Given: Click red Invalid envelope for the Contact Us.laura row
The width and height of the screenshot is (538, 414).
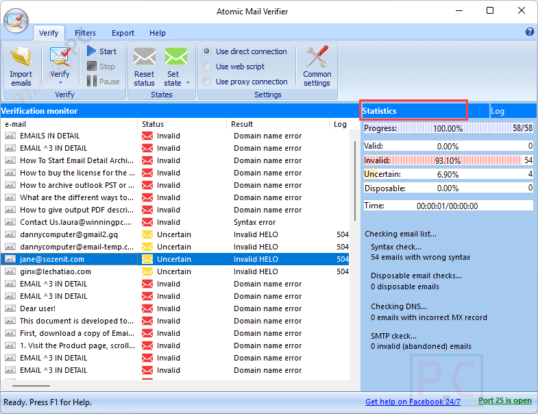Looking at the screenshot, I should pos(147,223).
